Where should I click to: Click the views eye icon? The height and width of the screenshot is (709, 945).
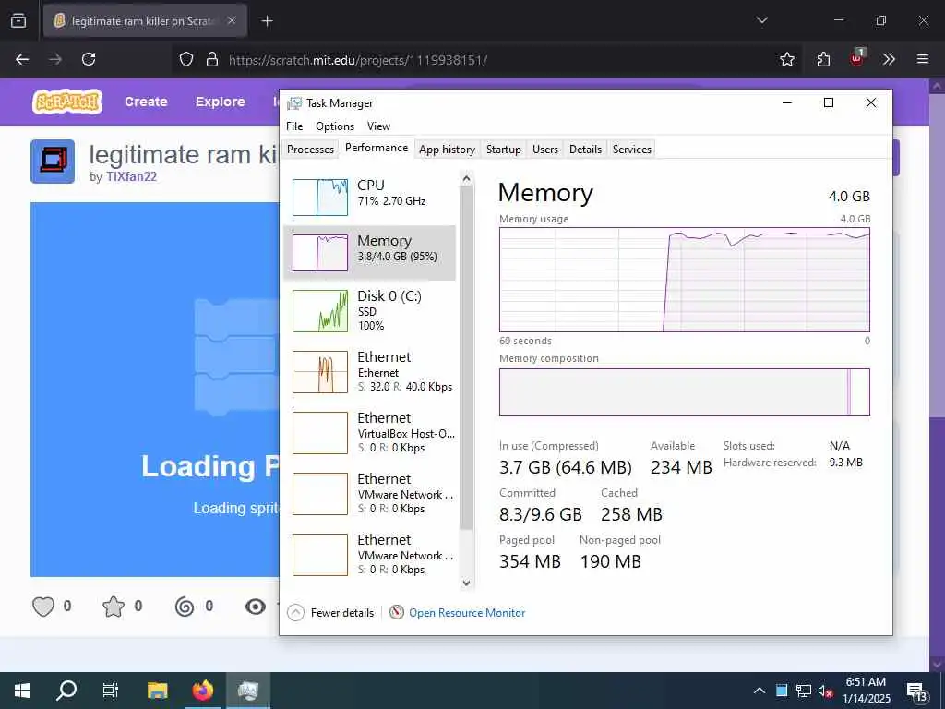pos(256,607)
